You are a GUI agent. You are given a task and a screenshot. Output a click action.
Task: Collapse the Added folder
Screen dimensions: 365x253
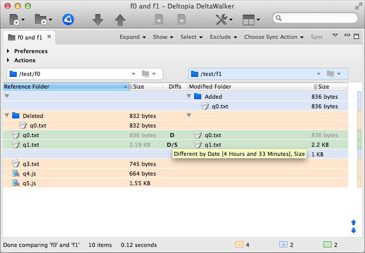pyautogui.click(x=189, y=96)
